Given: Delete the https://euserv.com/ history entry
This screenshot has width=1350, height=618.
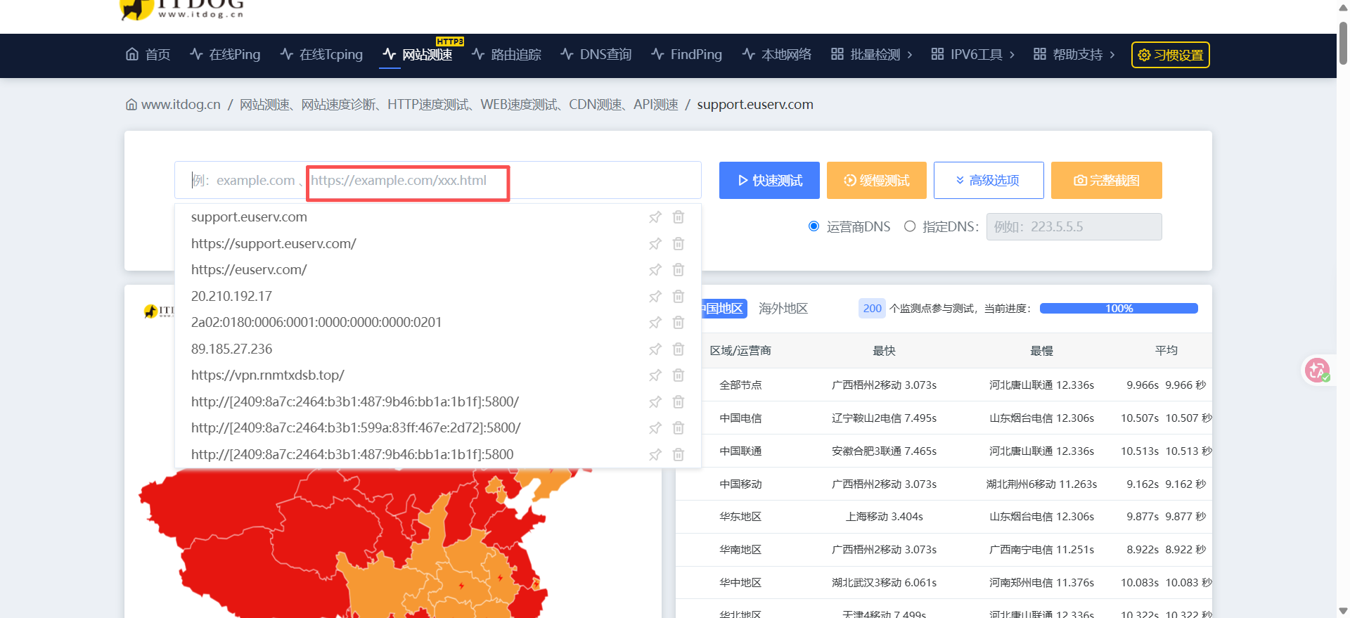Looking at the screenshot, I should (679, 270).
